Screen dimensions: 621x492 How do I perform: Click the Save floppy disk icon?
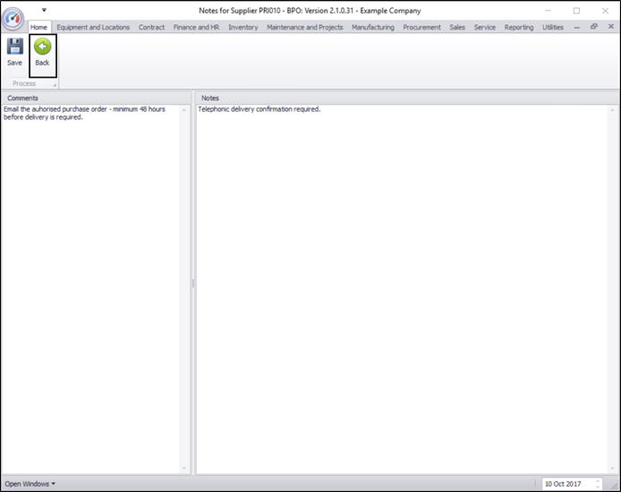coord(14,47)
